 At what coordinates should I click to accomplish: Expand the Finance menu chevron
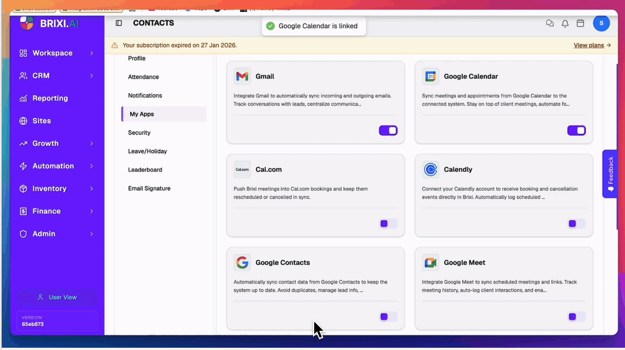pos(91,211)
